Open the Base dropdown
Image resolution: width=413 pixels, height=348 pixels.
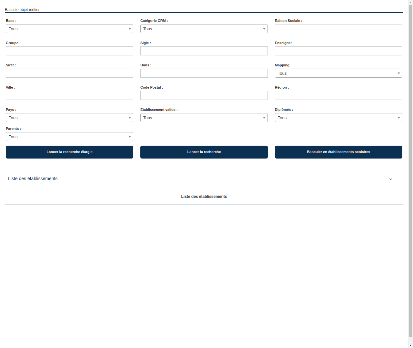point(69,29)
